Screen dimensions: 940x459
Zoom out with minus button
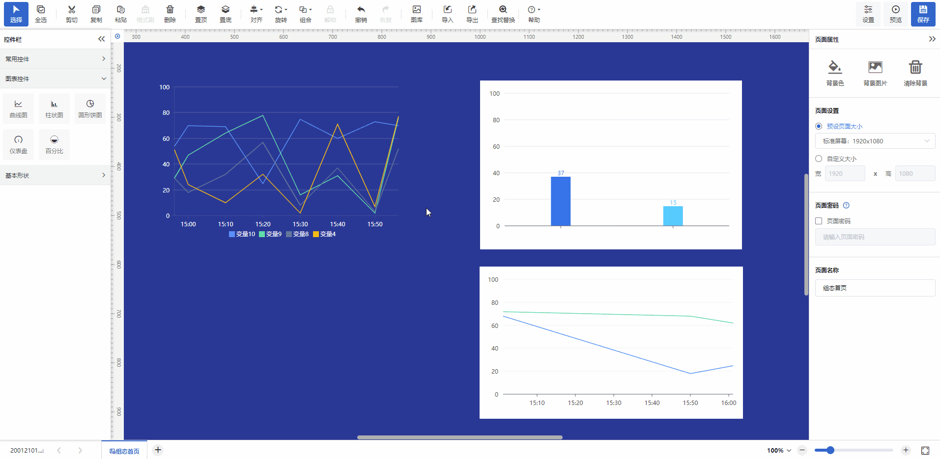pos(802,450)
